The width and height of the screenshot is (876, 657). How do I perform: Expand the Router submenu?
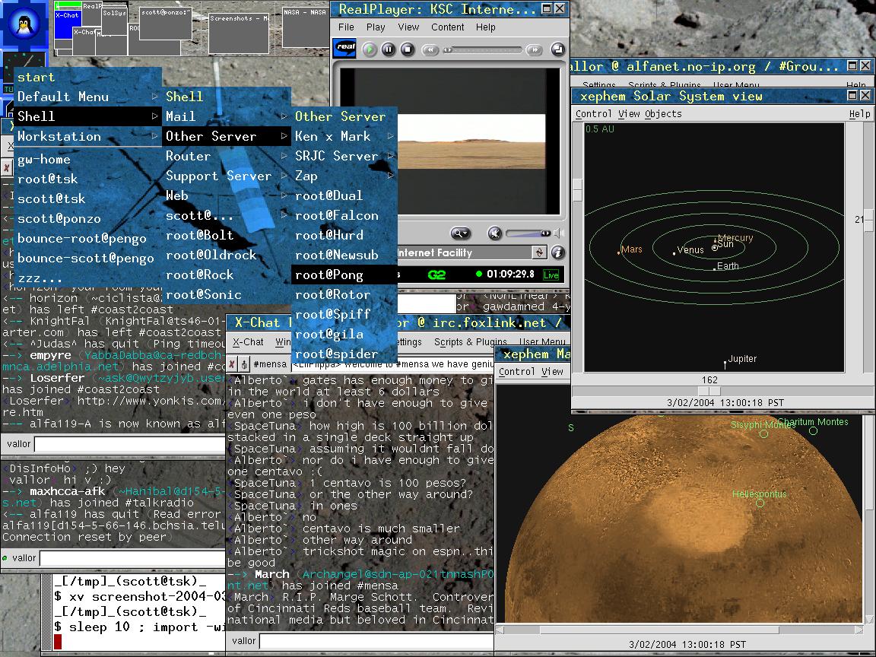click(227, 156)
